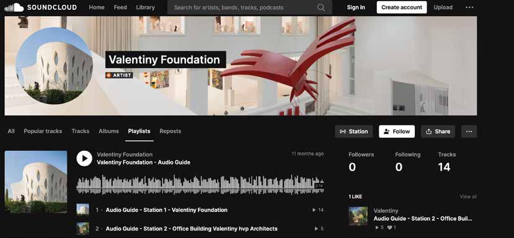Open the top bar three-dots menu
Viewport: 514px width, 238px height.
tap(469, 7)
